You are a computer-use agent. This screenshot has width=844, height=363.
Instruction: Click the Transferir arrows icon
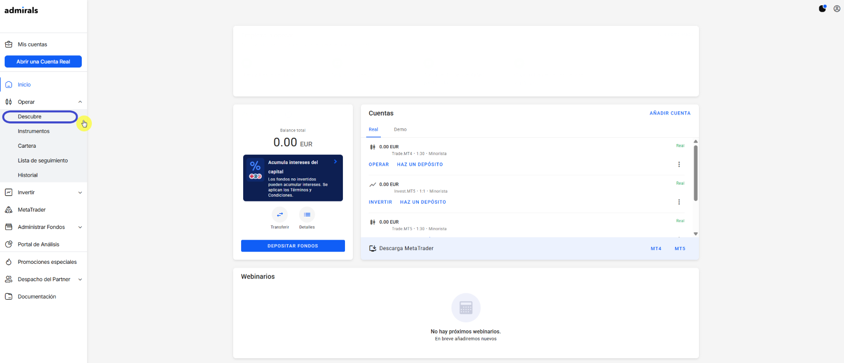coord(280,215)
